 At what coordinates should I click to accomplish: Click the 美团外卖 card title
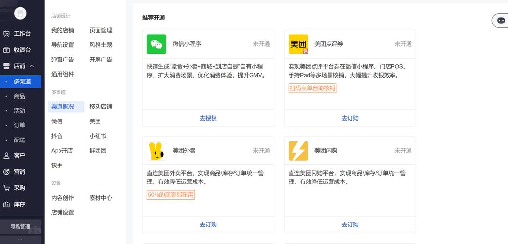pos(184,151)
